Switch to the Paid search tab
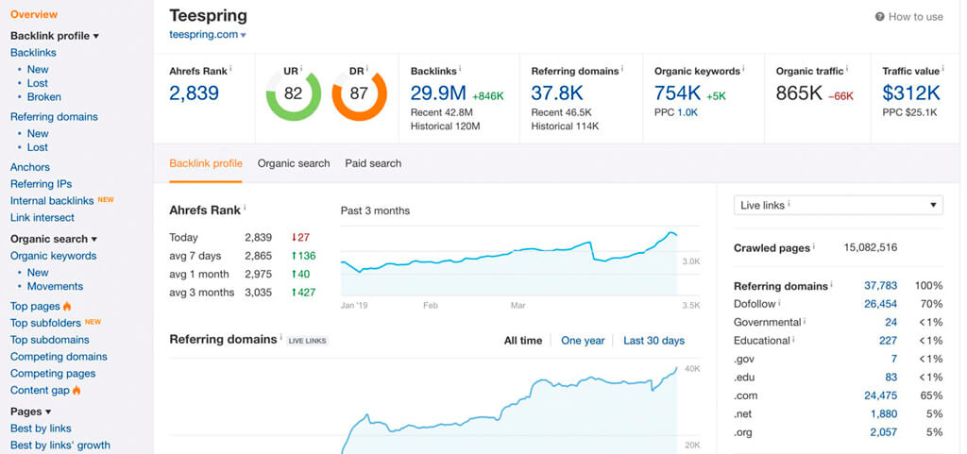The height and width of the screenshot is (454, 967). click(x=373, y=163)
